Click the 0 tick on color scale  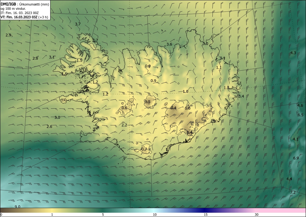point(1,215)
